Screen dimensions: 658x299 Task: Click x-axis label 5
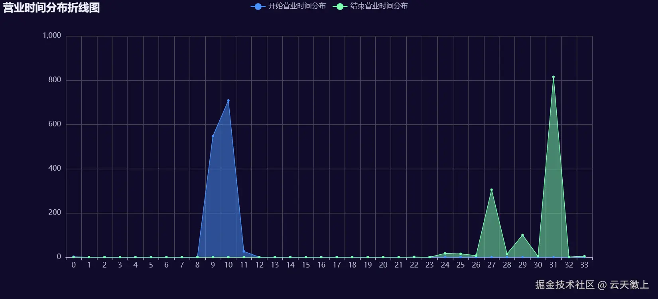tap(151, 265)
